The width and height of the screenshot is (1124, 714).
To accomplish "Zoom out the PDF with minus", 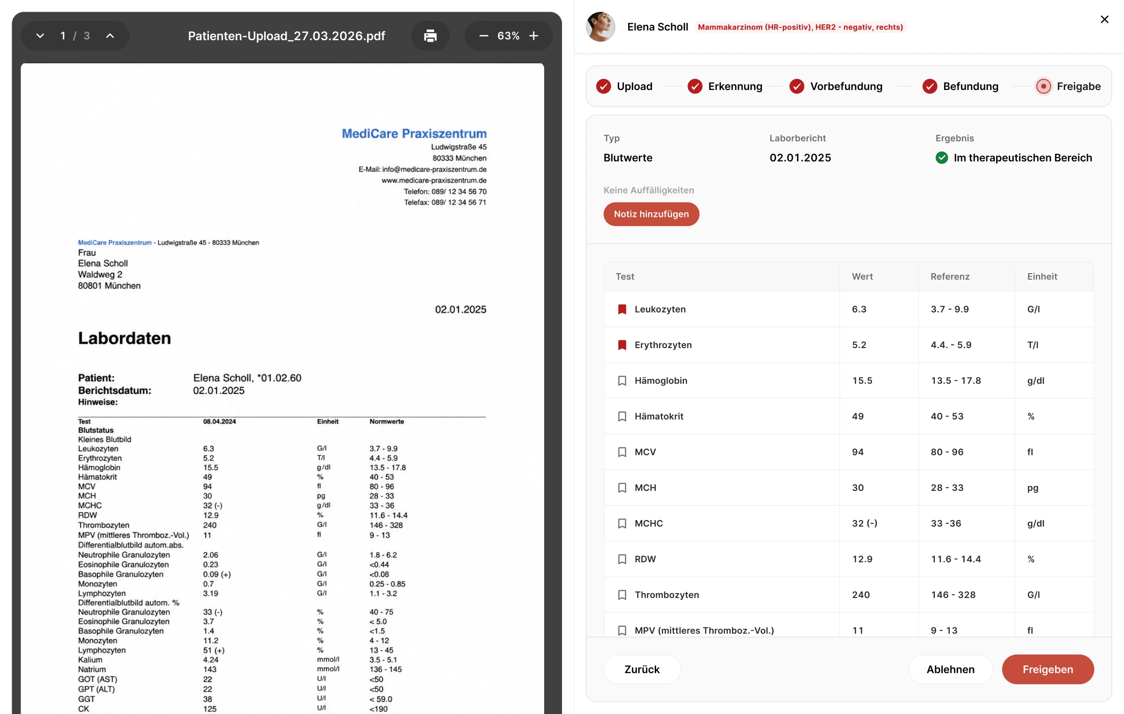I will 484,36.
